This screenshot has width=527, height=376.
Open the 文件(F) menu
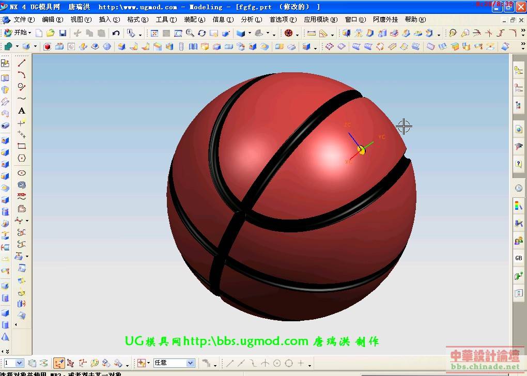24,20
